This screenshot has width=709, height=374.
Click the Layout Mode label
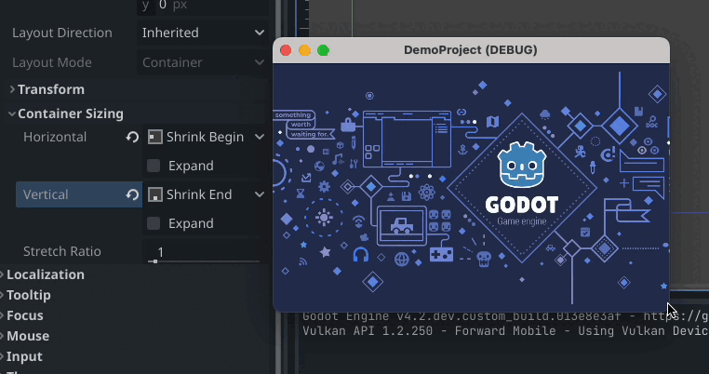[52, 62]
